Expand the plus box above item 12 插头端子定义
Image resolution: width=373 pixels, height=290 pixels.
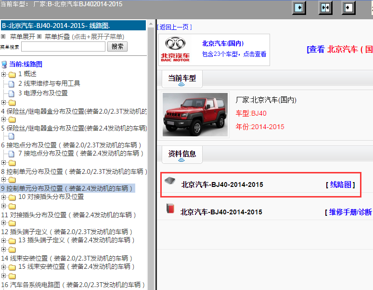pos(3,223)
